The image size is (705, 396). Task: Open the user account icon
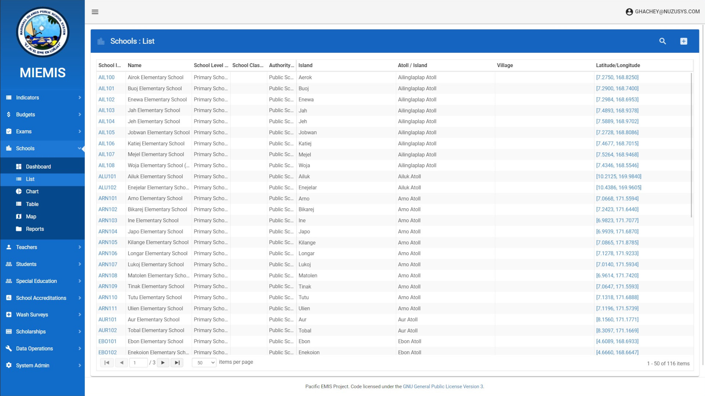tap(629, 12)
